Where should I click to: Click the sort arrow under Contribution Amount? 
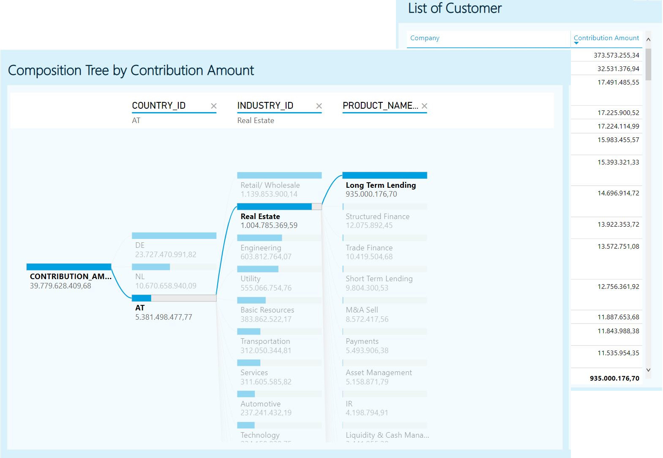click(x=576, y=43)
